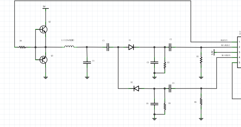Image resolution: width=241 pixels, height=127 pixels.
Task: Select diode D1 symbol
Action: [x=131, y=47]
